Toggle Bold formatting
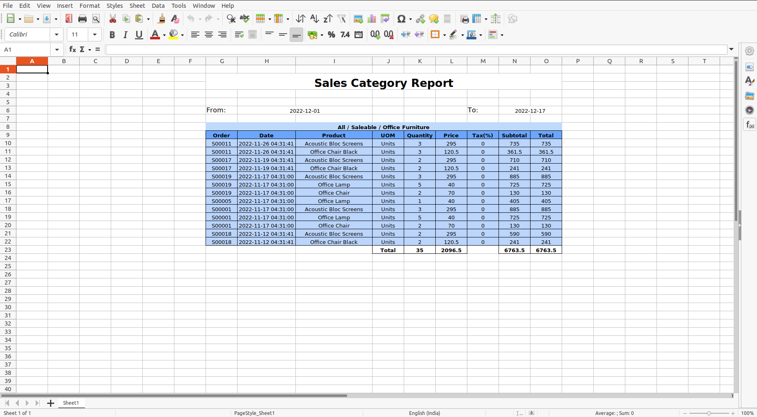Image resolution: width=757 pixels, height=417 pixels. (x=112, y=35)
